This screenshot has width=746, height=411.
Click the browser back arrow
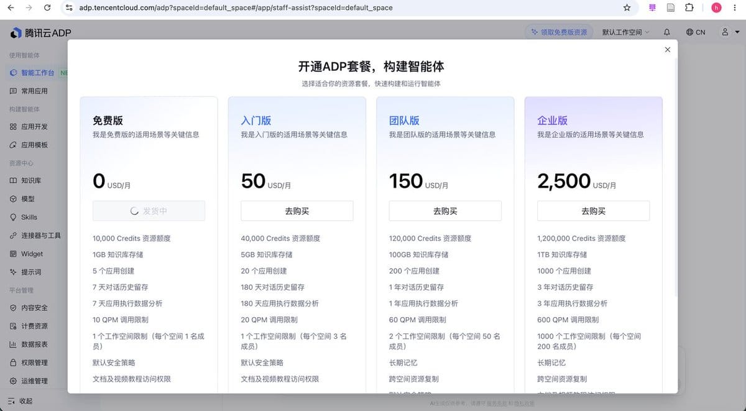tap(11, 8)
